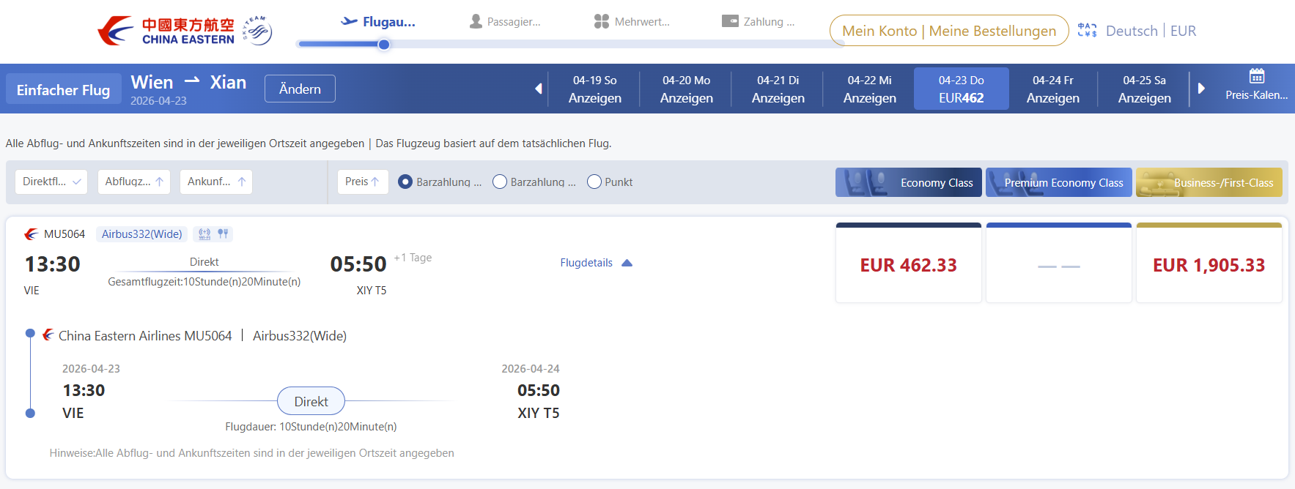Collapse Flugdetails with its arrow

[627, 262]
